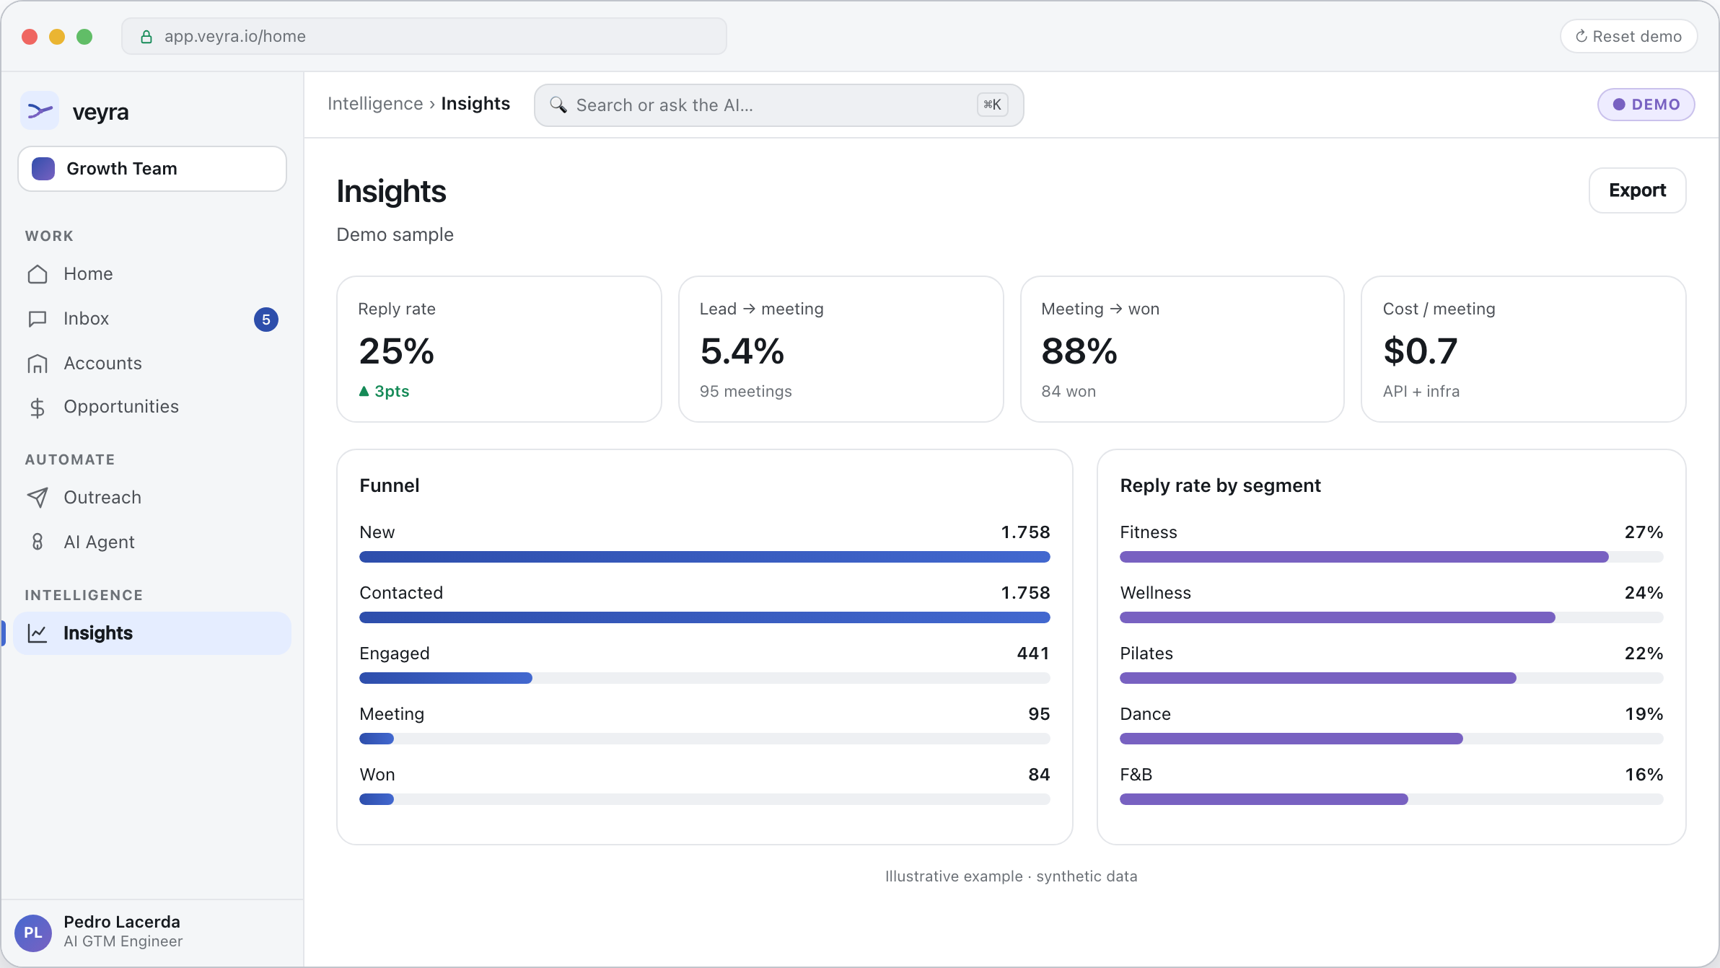Click the red close window button
This screenshot has height=968, width=1720.
30,37
